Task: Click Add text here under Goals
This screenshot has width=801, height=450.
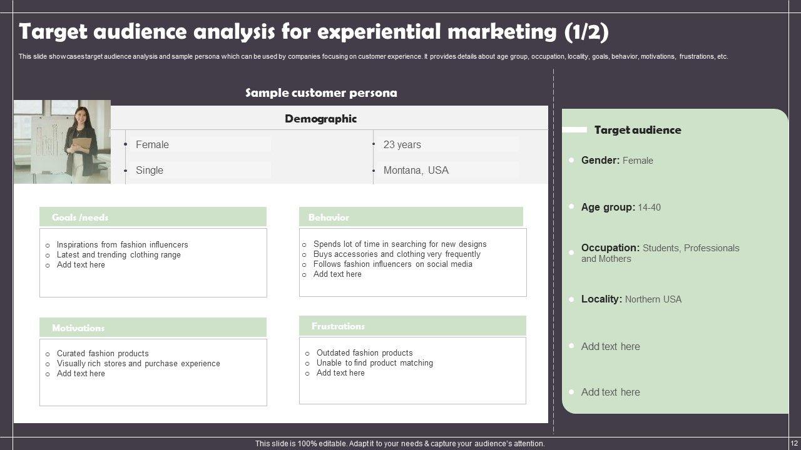Action: point(81,265)
